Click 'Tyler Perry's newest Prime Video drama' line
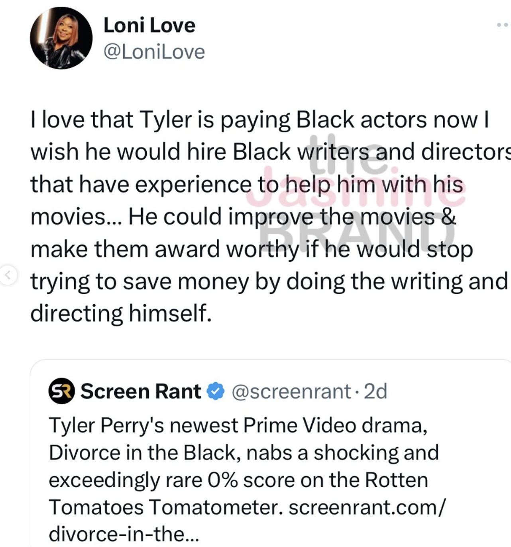The height and width of the screenshot is (547, 511). coord(238,425)
